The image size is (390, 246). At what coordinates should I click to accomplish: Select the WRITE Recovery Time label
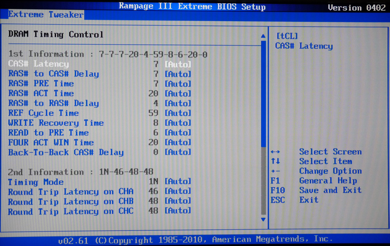pos(56,123)
